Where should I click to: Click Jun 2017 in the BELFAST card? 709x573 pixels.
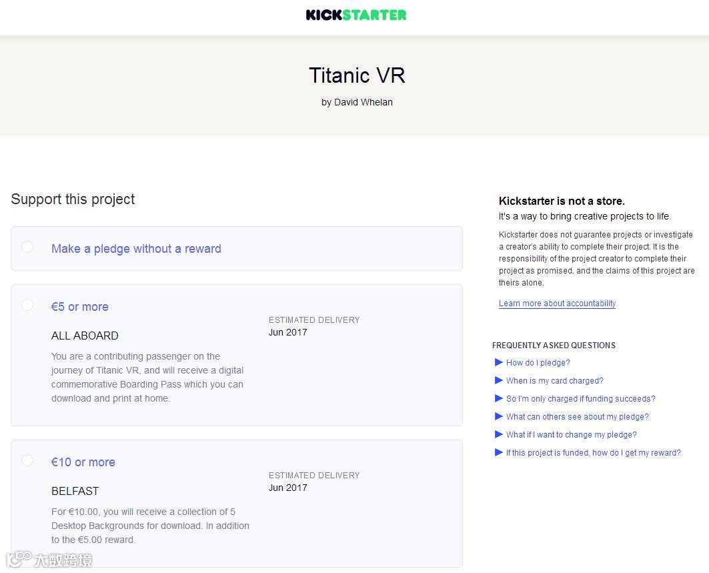(x=287, y=488)
